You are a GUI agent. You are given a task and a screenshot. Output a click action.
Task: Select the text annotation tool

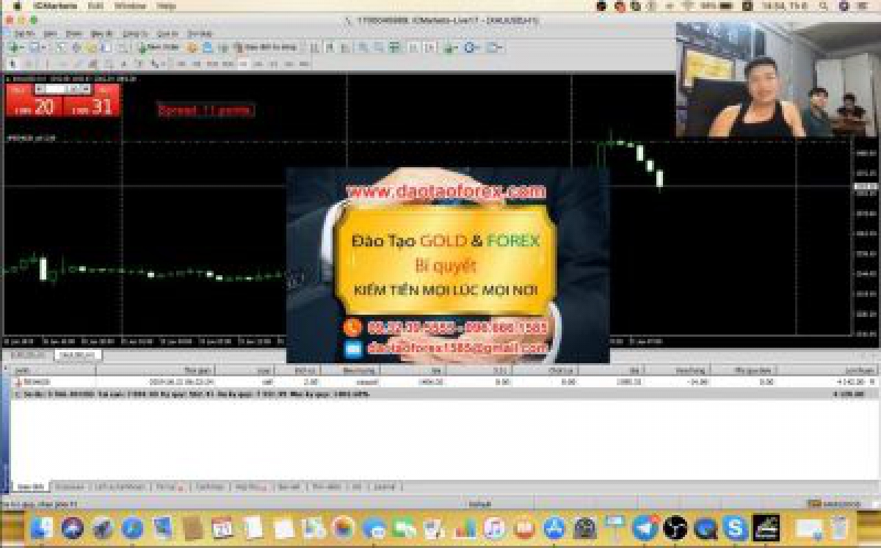(x=124, y=64)
